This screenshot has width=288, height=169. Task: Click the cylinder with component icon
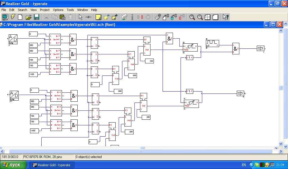point(174,17)
